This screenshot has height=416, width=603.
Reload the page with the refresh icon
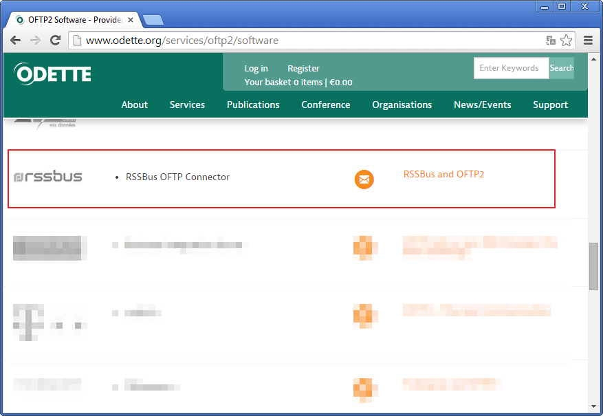(56, 41)
